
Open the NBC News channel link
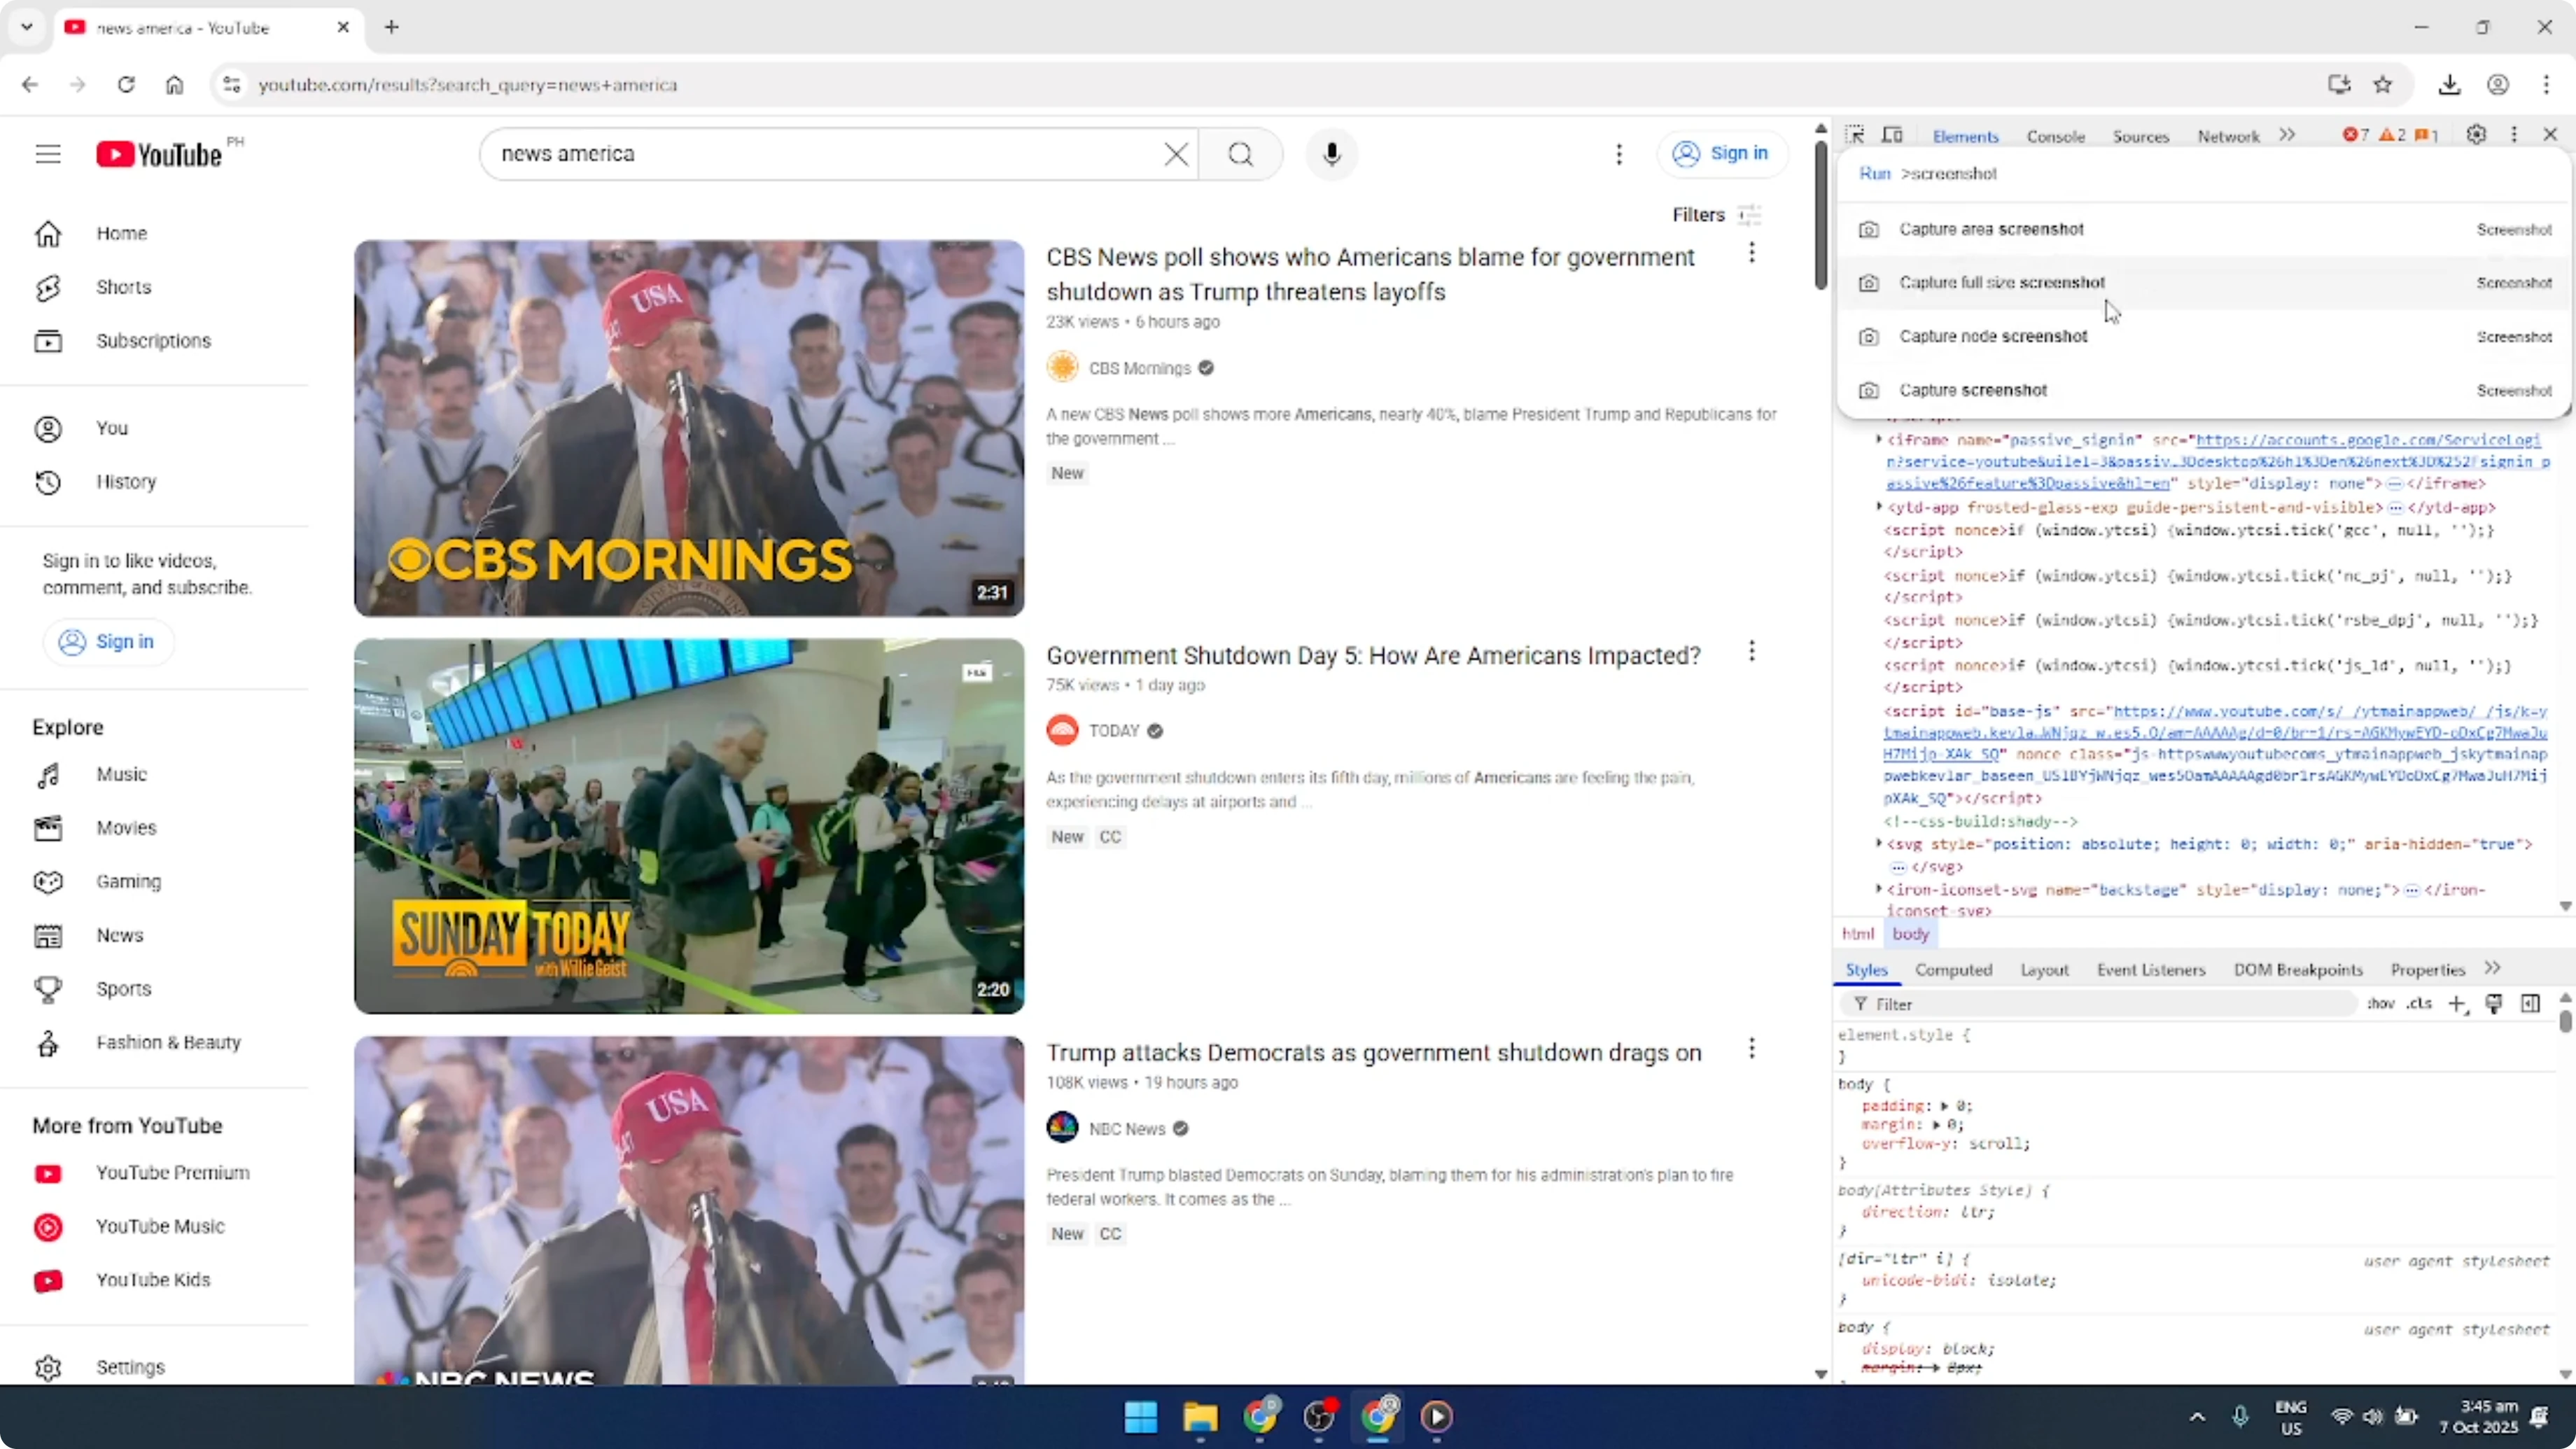(1126, 1129)
